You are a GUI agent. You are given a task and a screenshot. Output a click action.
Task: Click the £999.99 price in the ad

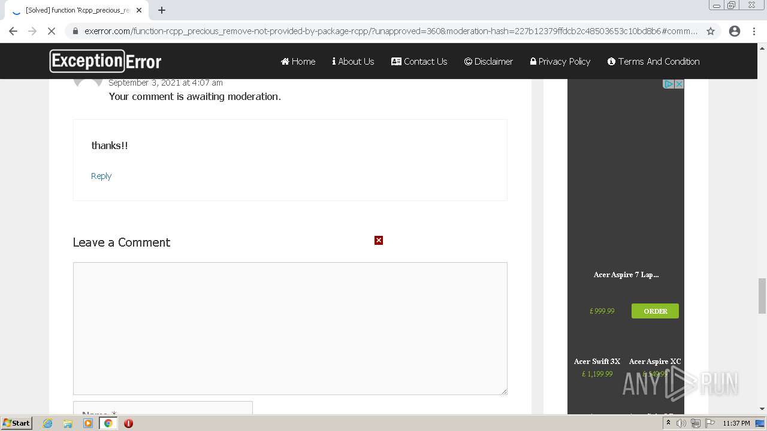pos(602,311)
